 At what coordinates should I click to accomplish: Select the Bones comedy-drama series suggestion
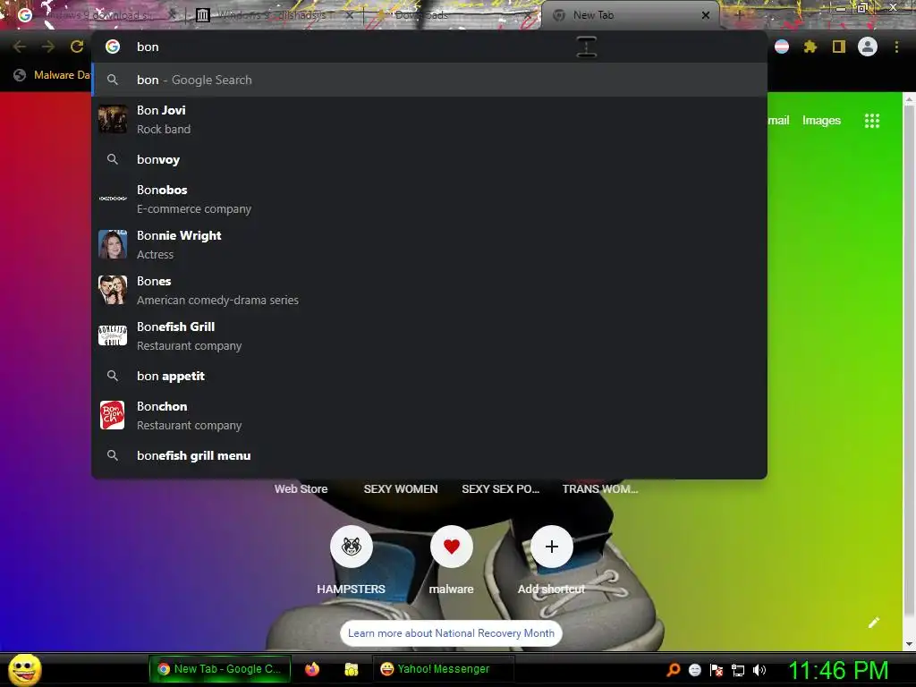coord(429,290)
